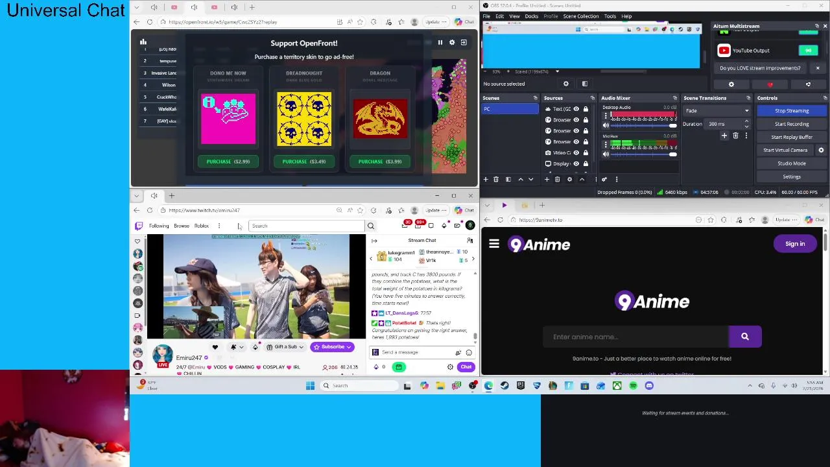The height and width of the screenshot is (467, 830).
Task: Adjust Desktop Audio volume slider
Action: point(643,125)
